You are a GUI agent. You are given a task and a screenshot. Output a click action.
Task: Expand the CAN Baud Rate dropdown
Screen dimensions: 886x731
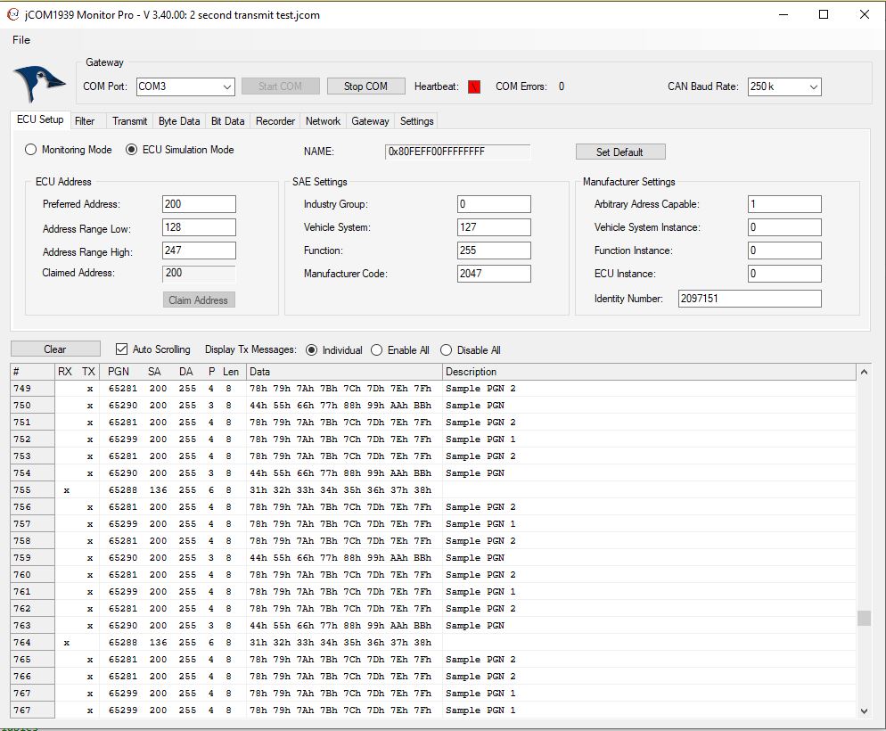point(783,86)
